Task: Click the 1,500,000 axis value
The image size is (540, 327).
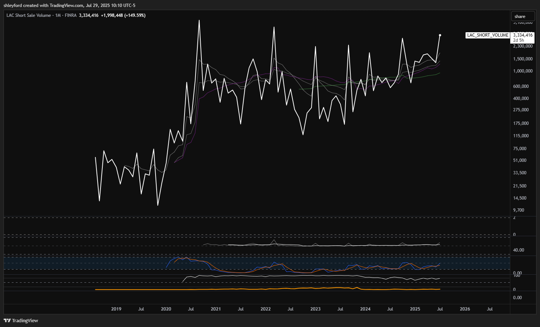Action: pyautogui.click(x=523, y=59)
